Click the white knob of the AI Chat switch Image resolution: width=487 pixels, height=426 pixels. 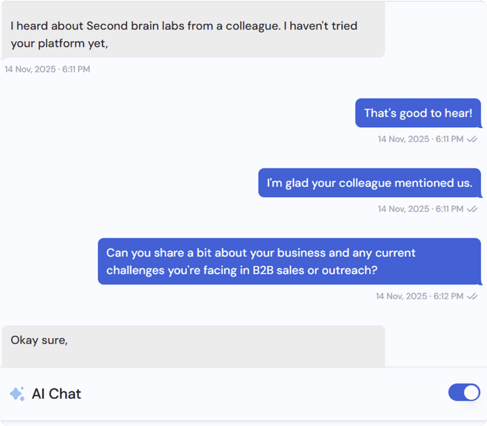click(471, 393)
